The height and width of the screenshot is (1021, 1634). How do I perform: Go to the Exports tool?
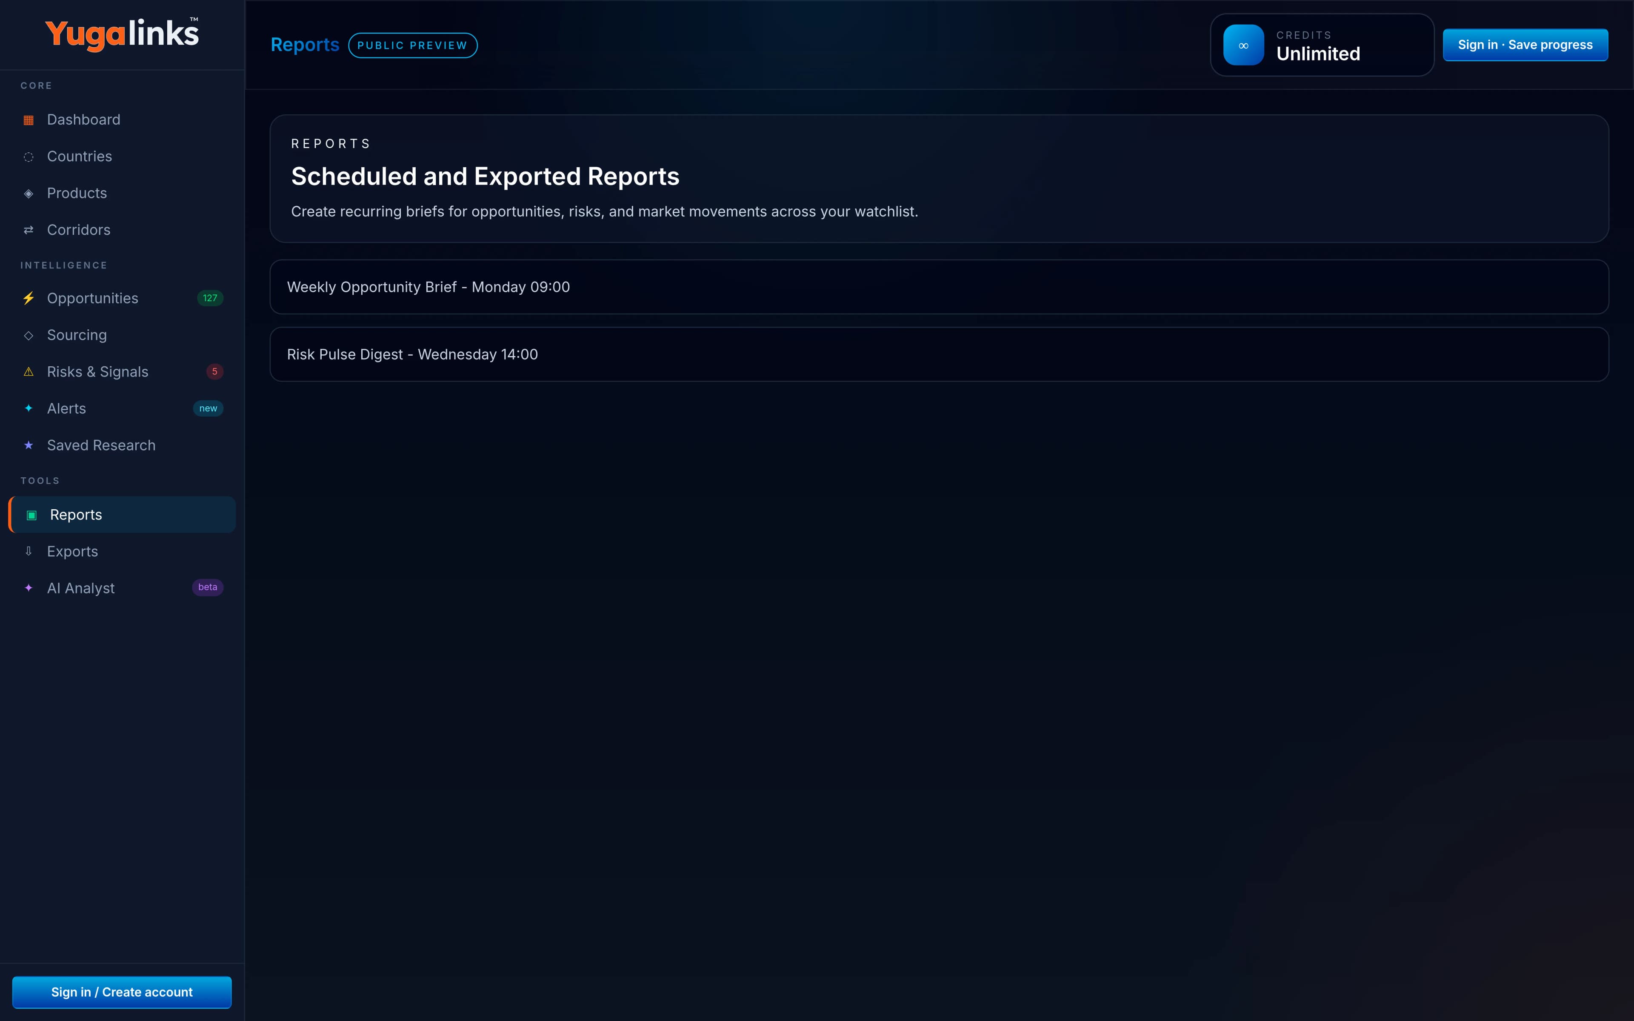[x=122, y=552]
